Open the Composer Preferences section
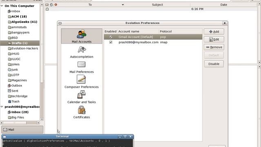Screen dimensions: 261x147 (82, 82)
